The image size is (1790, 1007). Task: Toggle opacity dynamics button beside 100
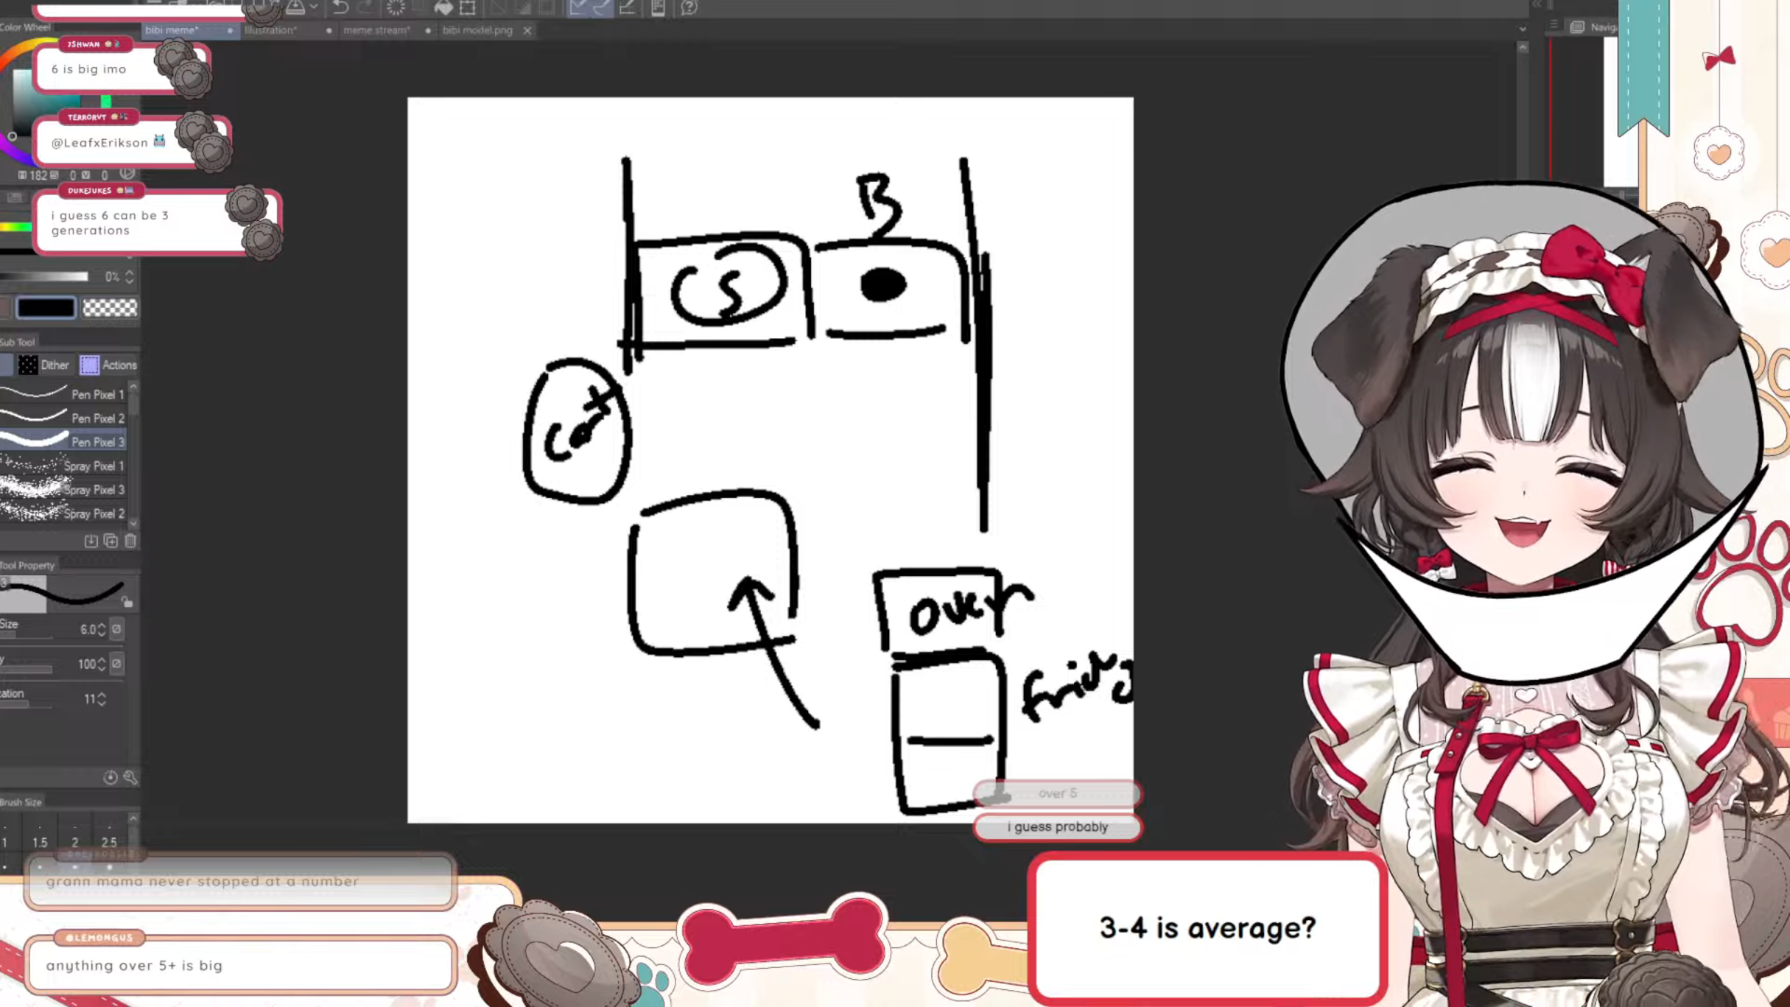click(117, 664)
